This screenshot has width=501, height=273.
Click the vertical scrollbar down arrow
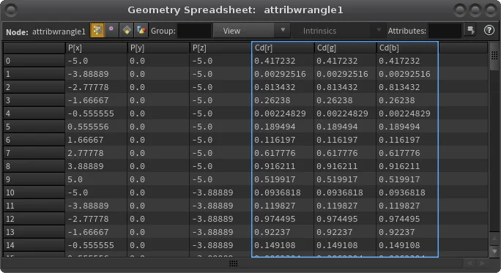494,251
